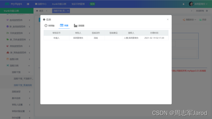
Task: Click the 申请人 cell
Action: pos(56,38)
